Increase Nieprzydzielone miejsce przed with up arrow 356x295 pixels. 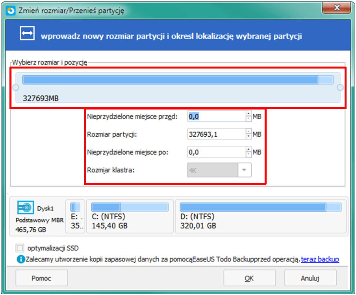pyautogui.click(x=248, y=114)
